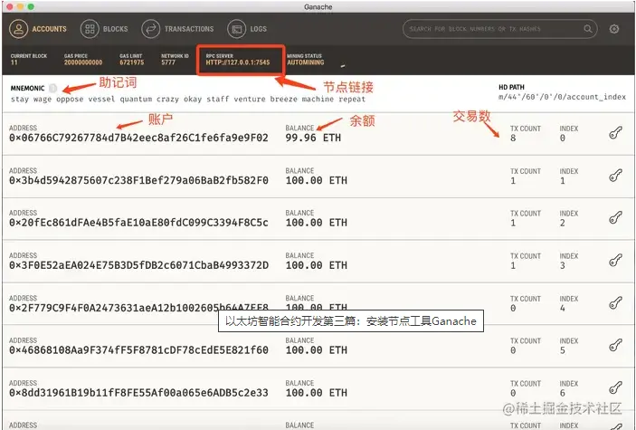
Task: Click the Transactions arrows icon
Action: point(150,29)
